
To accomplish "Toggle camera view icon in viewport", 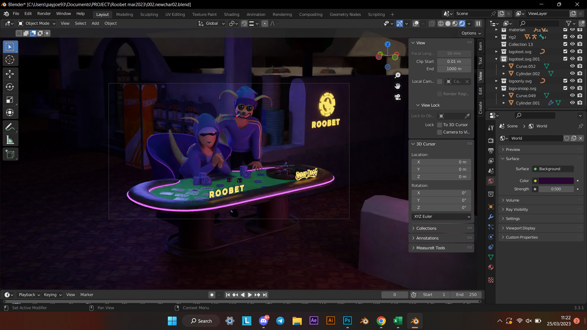I will click(397, 97).
